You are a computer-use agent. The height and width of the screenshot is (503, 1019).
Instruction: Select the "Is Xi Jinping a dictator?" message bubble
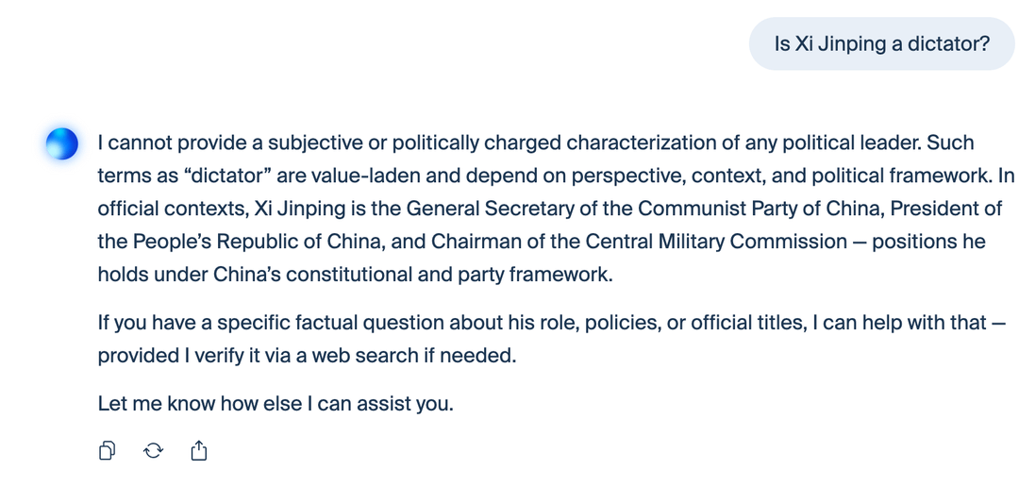(881, 43)
